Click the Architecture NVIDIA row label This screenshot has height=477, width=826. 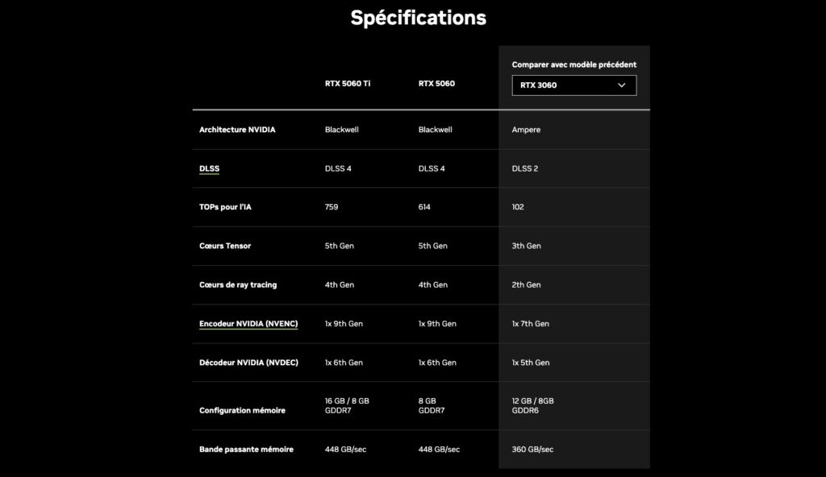tap(237, 130)
